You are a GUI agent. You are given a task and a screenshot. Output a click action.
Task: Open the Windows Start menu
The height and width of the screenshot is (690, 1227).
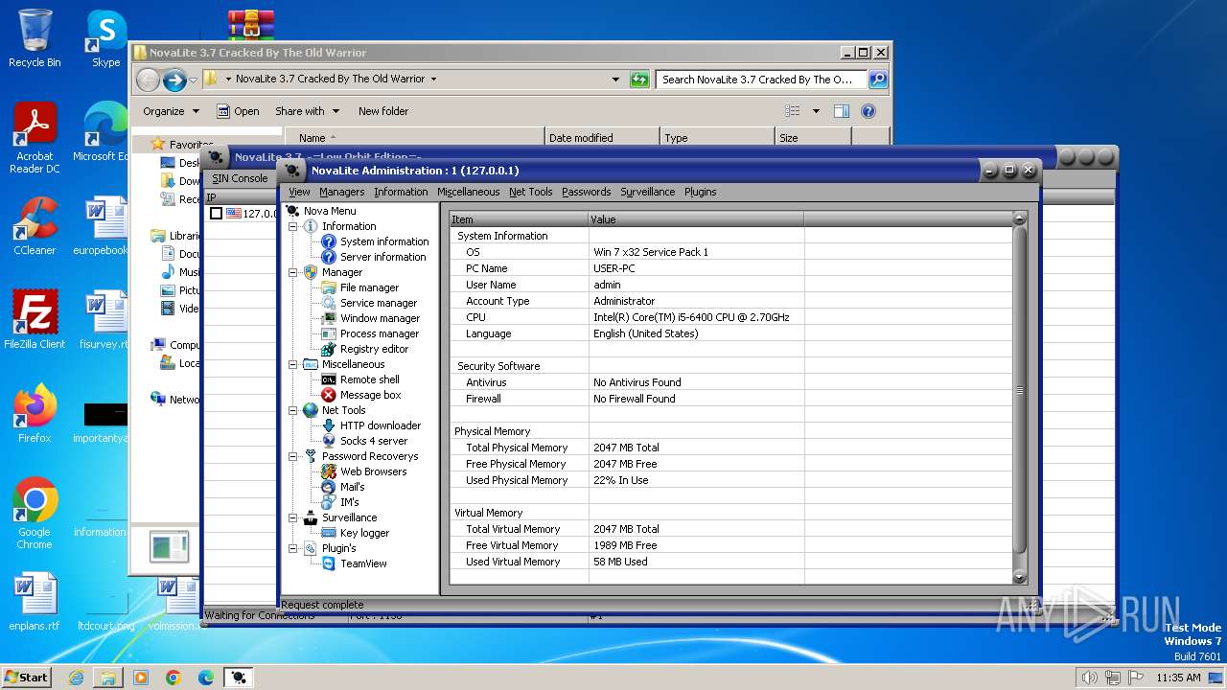pos(27,678)
